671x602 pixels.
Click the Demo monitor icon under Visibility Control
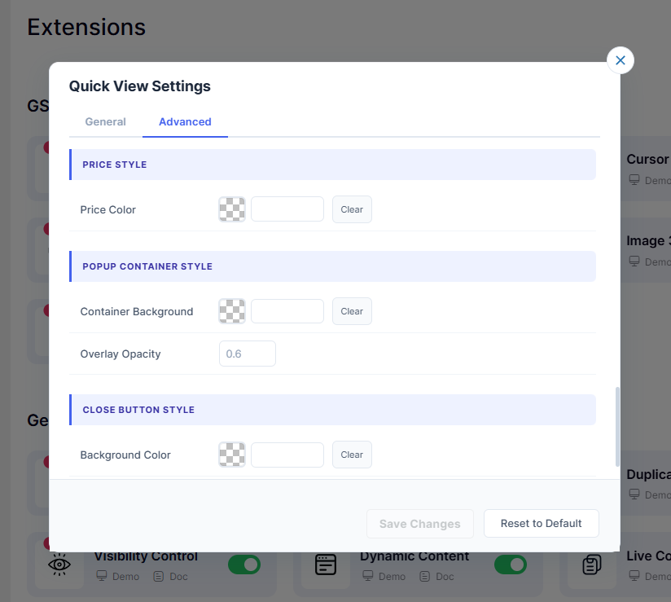102,577
